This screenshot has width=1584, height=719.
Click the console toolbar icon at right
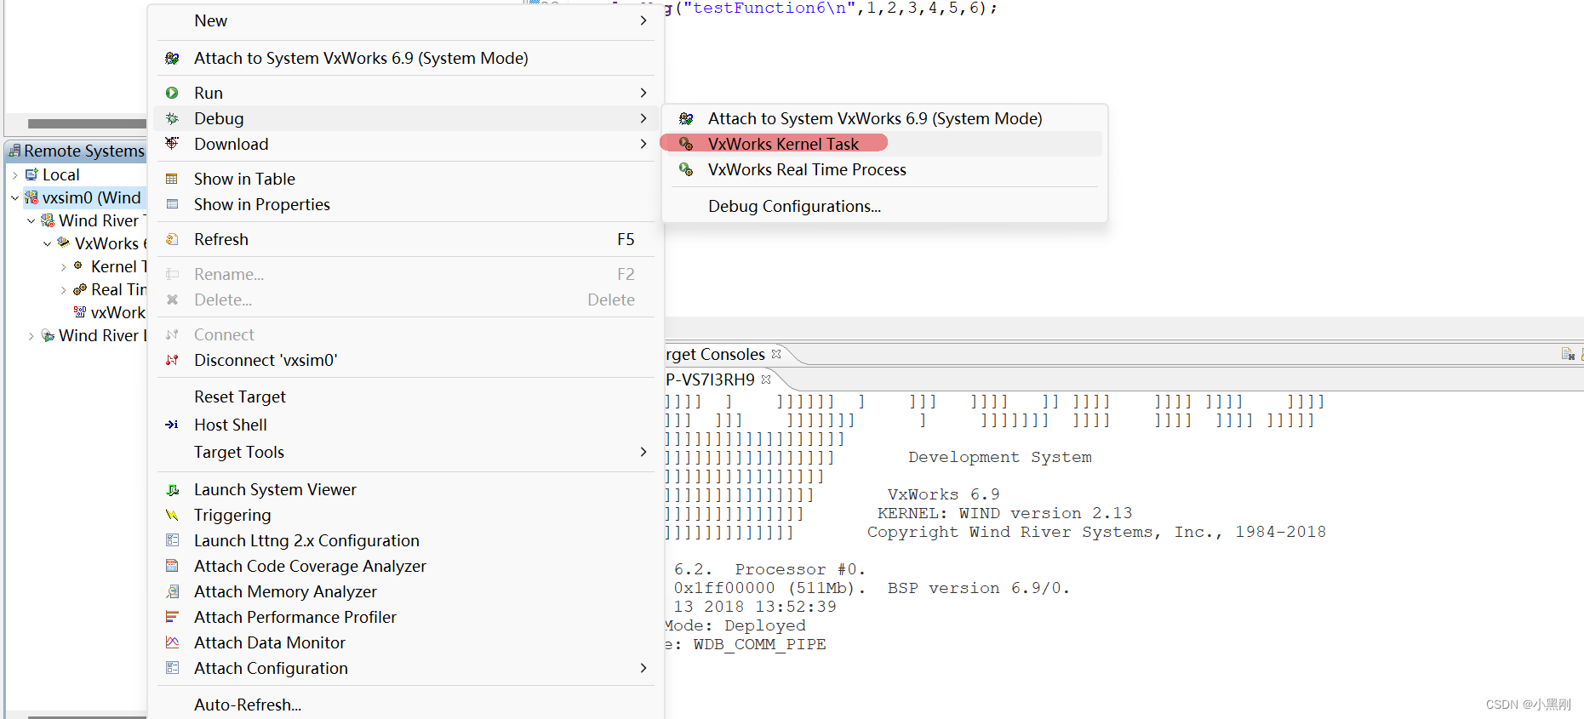point(1568,354)
